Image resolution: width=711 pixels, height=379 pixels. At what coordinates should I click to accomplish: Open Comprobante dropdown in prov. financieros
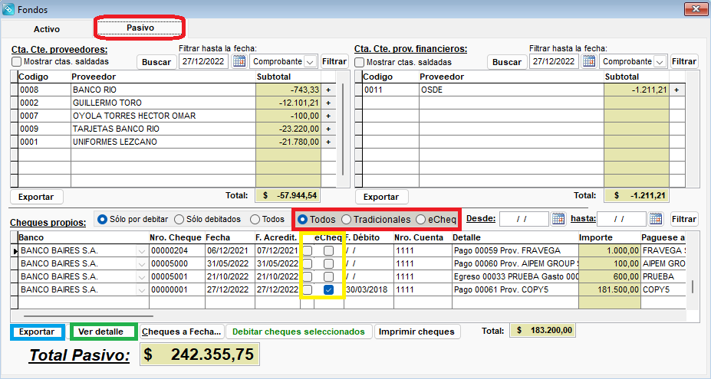pyautogui.click(x=660, y=61)
